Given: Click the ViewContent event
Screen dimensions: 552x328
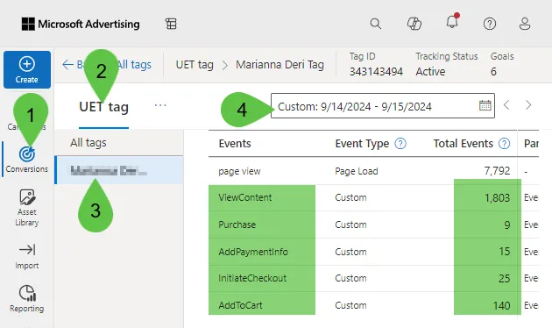Looking at the screenshot, I should click(245, 197).
